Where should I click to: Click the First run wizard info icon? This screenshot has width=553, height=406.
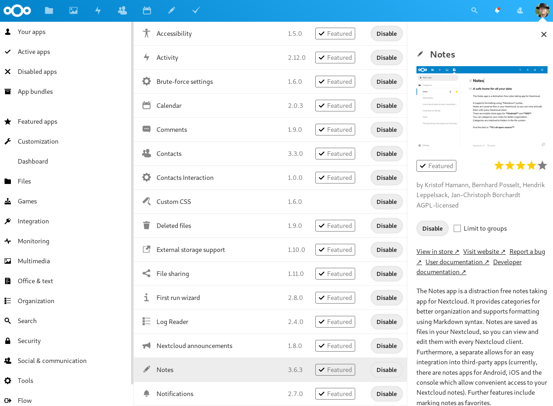(x=146, y=298)
